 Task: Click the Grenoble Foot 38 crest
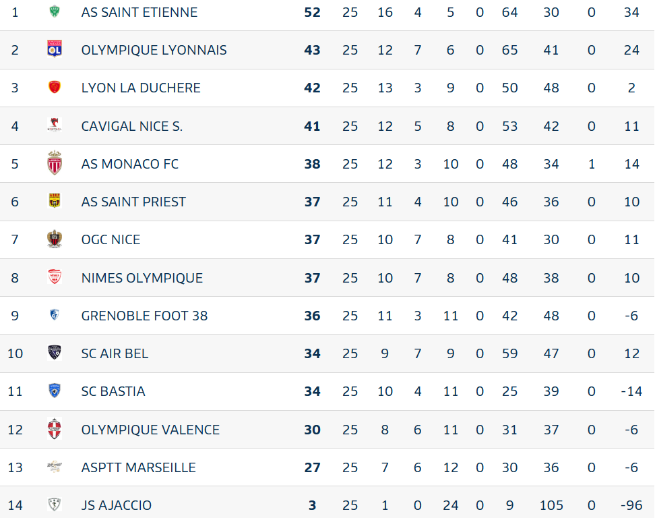(x=55, y=315)
